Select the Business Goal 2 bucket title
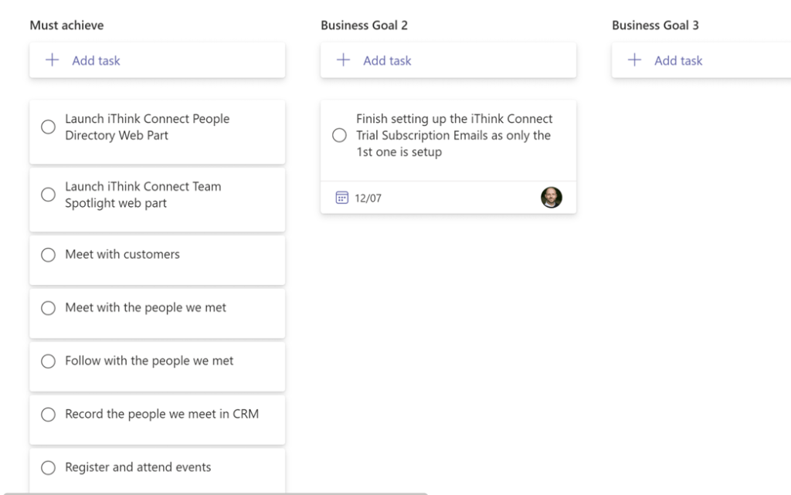Screen dimensions: 791x495 (x=364, y=25)
